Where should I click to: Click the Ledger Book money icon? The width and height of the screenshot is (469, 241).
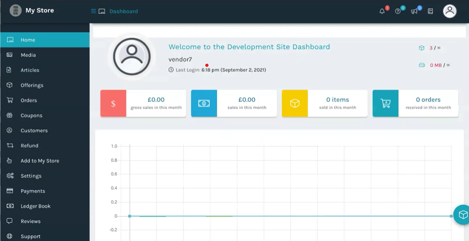click(x=10, y=206)
